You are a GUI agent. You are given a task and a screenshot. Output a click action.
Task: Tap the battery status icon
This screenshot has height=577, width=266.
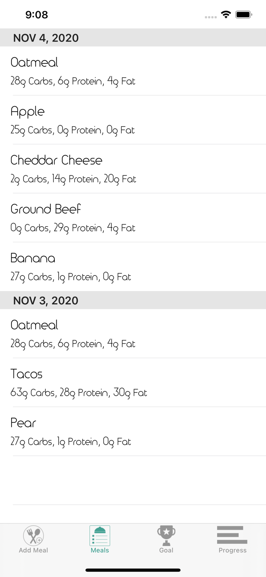[244, 15]
